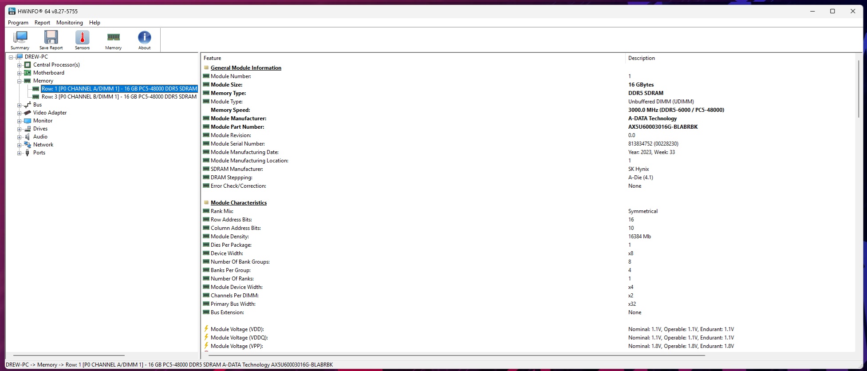
Task: Click the AX5U60003016G-BLABRBK part number value
Action: click(663, 127)
